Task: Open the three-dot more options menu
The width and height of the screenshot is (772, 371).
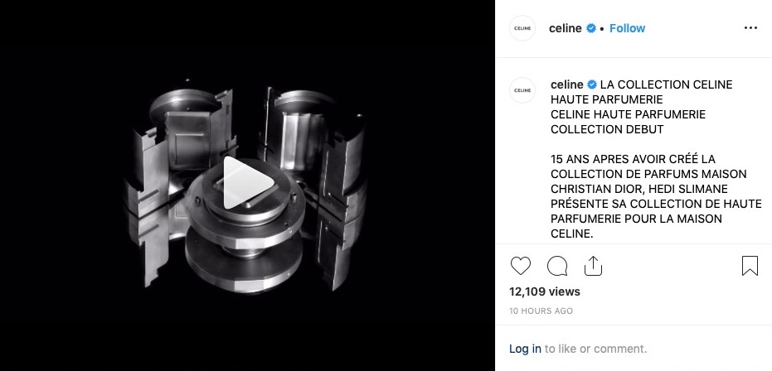Action: (x=750, y=28)
